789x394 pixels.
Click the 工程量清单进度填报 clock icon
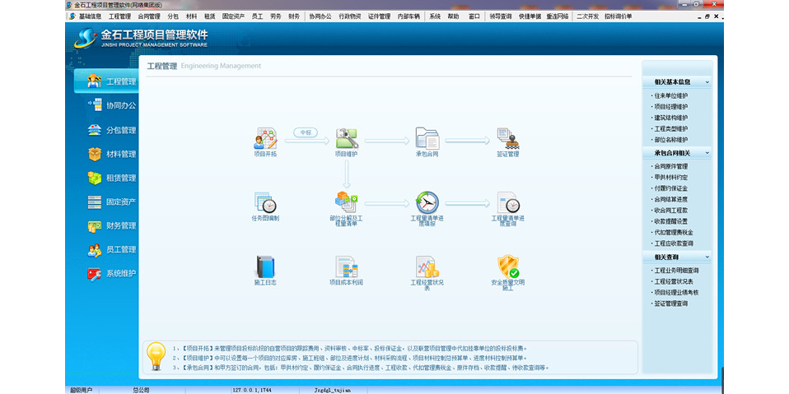(x=427, y=202)
